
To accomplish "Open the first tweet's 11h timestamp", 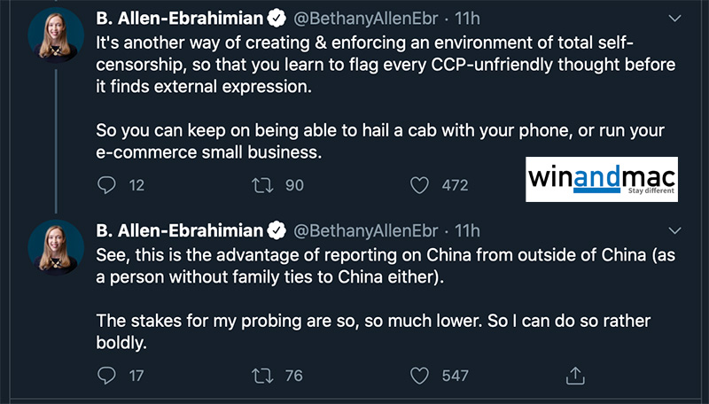I will [x=467, y=16].
